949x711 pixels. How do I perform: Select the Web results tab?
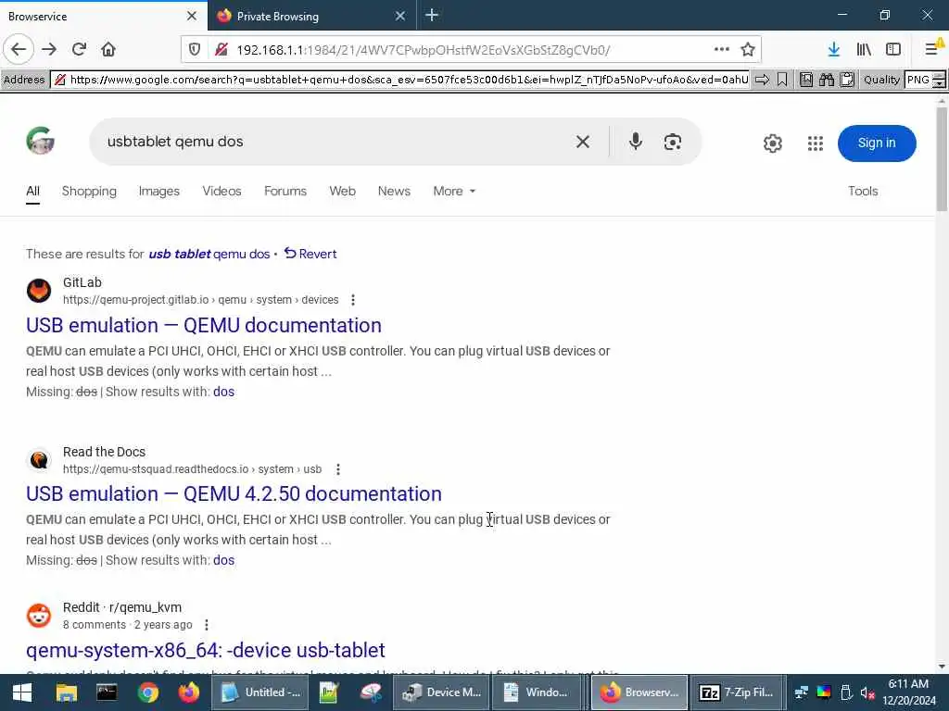tap(343, 191)
